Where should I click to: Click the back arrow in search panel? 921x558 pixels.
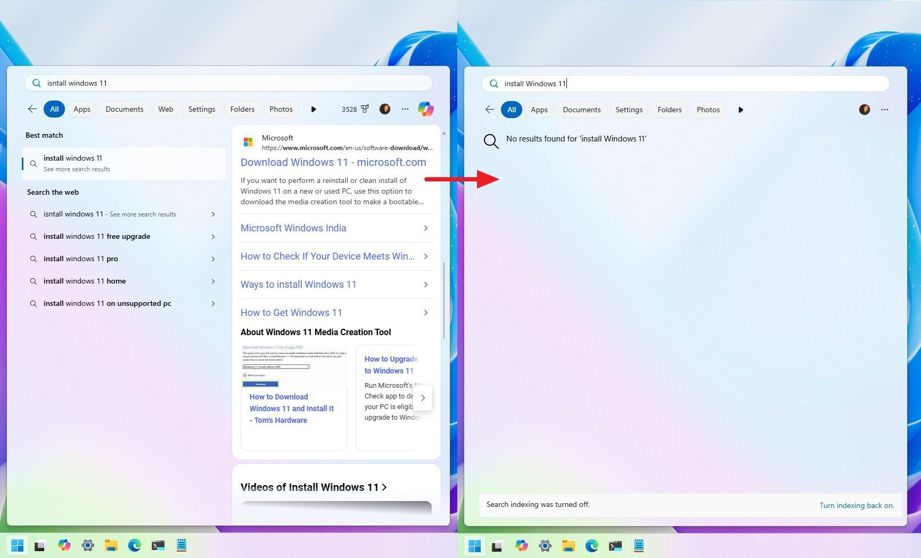coord(32,109)
